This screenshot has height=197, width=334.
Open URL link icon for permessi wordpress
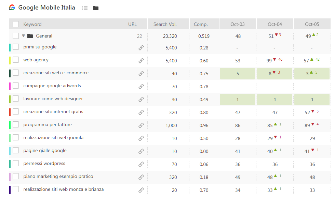tap(141, 164)
